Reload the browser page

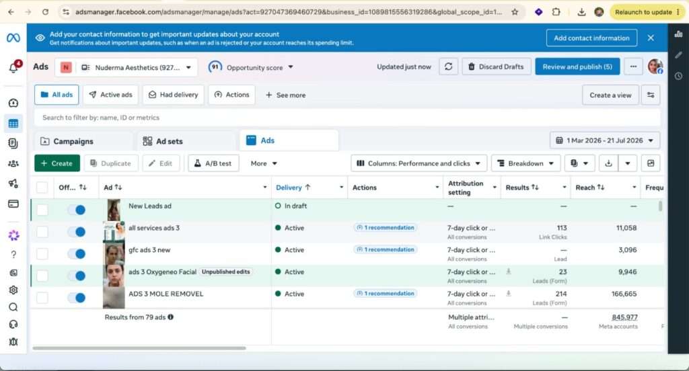pyautogui.click(x=45, y=12)
